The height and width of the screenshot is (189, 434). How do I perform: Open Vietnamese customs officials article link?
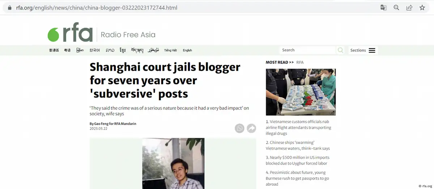pyautogui.click(x=298, y=127)
